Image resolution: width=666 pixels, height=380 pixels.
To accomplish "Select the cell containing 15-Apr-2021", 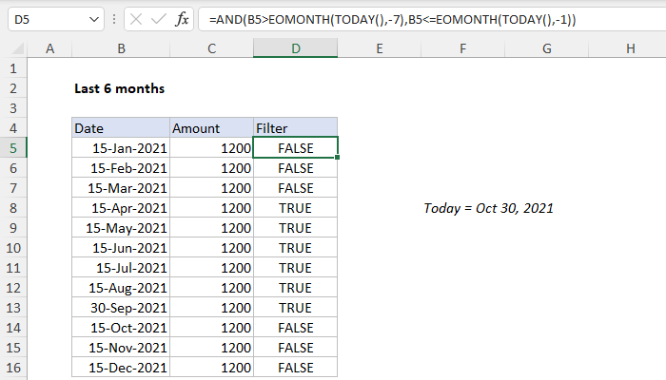I will 120,207.
